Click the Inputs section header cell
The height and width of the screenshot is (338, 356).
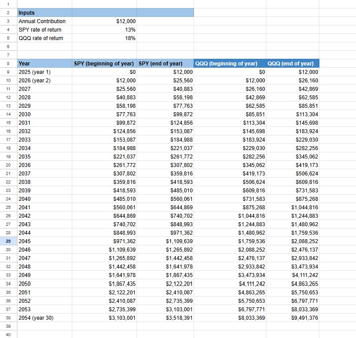44,13
